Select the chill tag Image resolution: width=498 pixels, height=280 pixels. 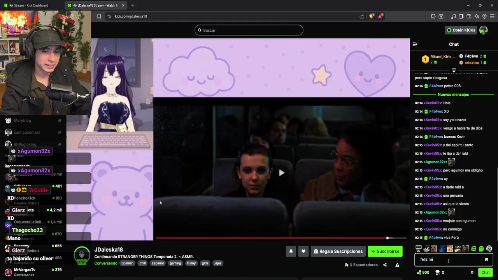coord(142,263)
